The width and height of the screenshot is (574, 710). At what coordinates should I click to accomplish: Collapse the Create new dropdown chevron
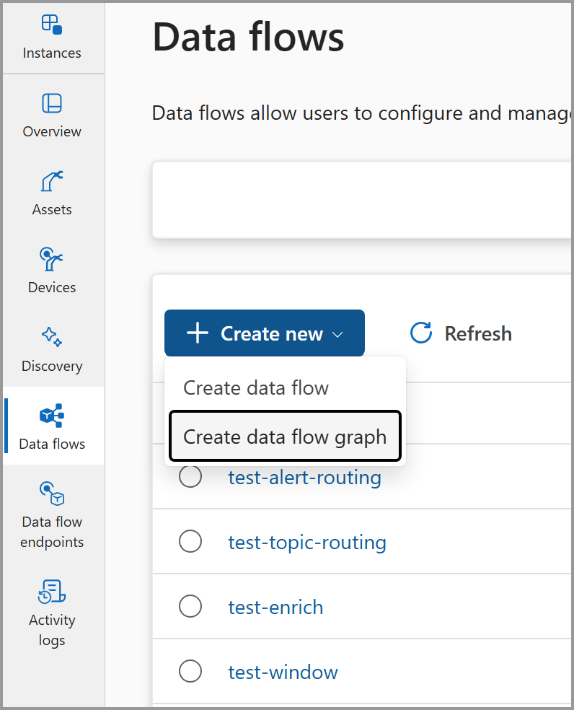pos(337,335)
